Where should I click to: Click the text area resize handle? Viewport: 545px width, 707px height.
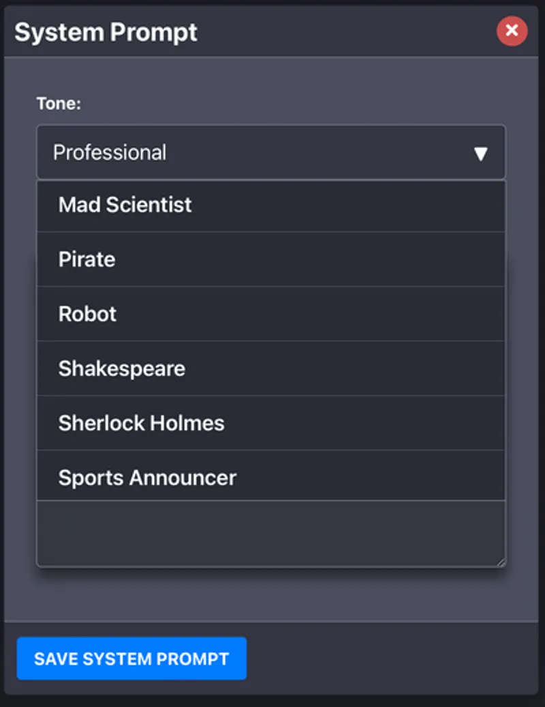tap(501, 562)
